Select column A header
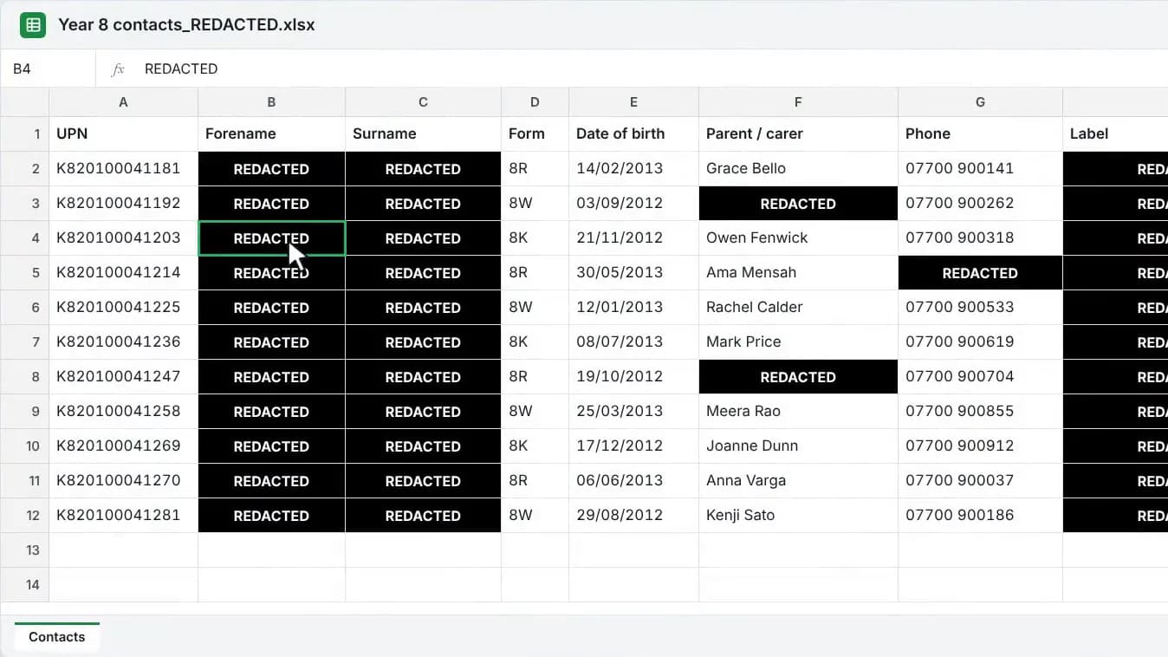1168x657 pixels. coord(123,102)
